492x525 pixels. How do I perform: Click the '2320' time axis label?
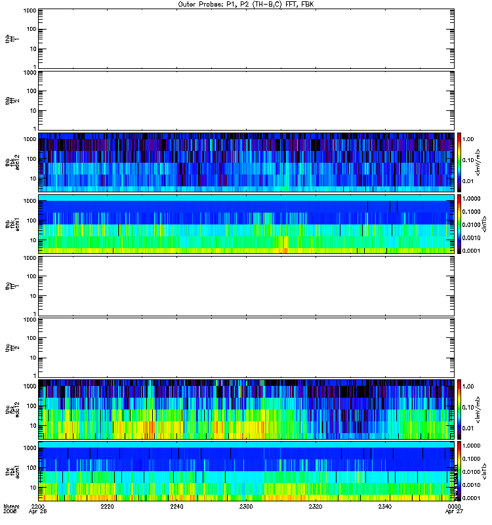pyautogui.click(x=316, y=506)
